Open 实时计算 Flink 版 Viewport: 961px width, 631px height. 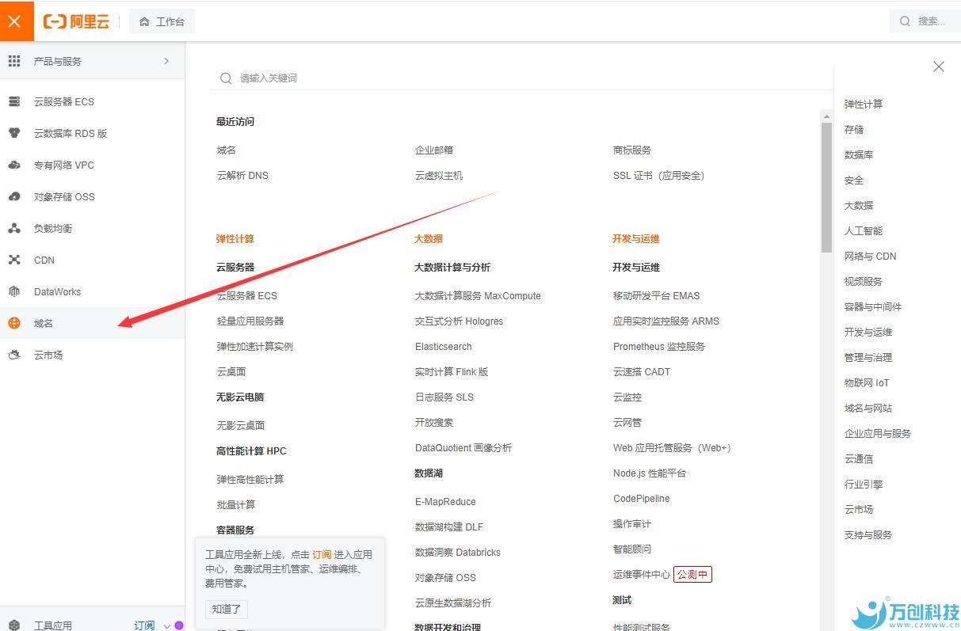[452, 371]
